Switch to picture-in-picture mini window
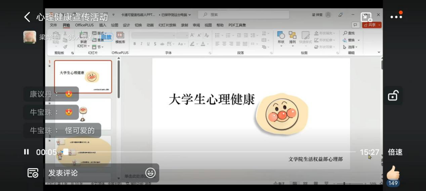Image resolution: width=426 pixels, height=191 pixels. point(366,17)
